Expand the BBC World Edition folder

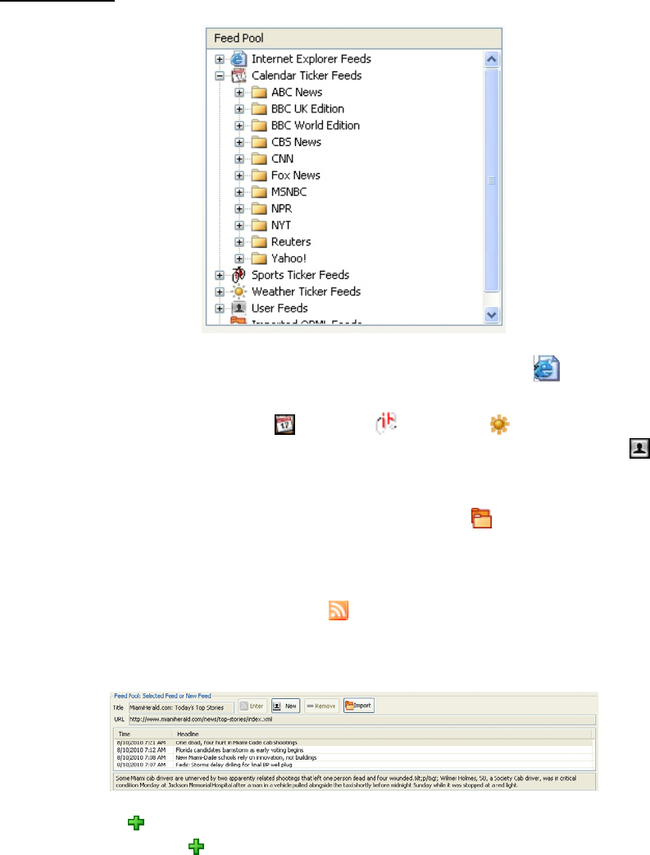(239, 126)
